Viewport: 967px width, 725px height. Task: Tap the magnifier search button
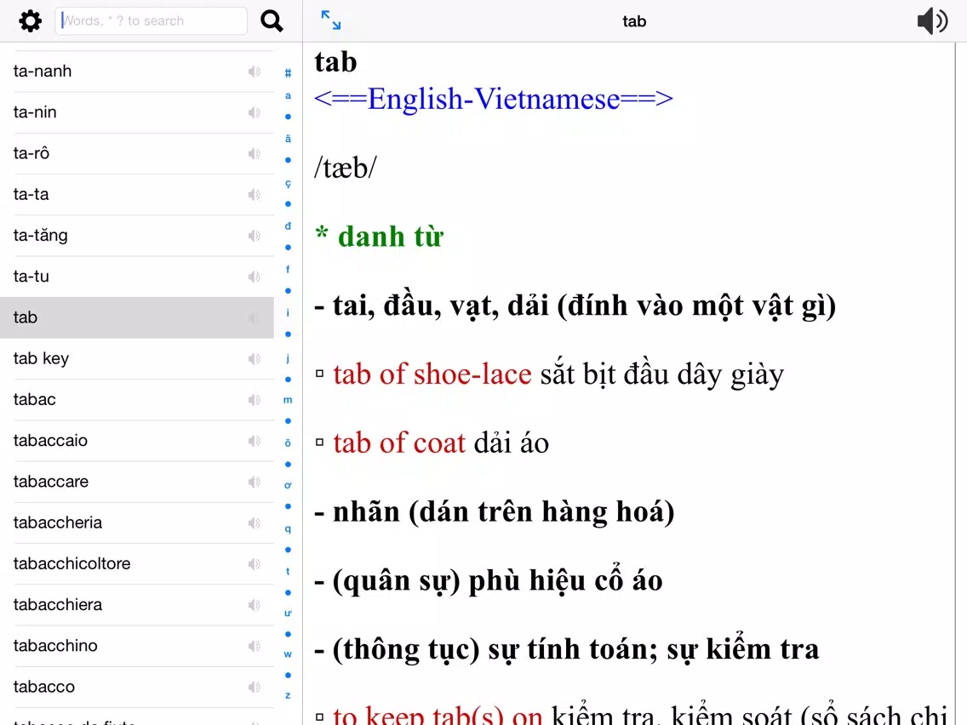[272, 21]
